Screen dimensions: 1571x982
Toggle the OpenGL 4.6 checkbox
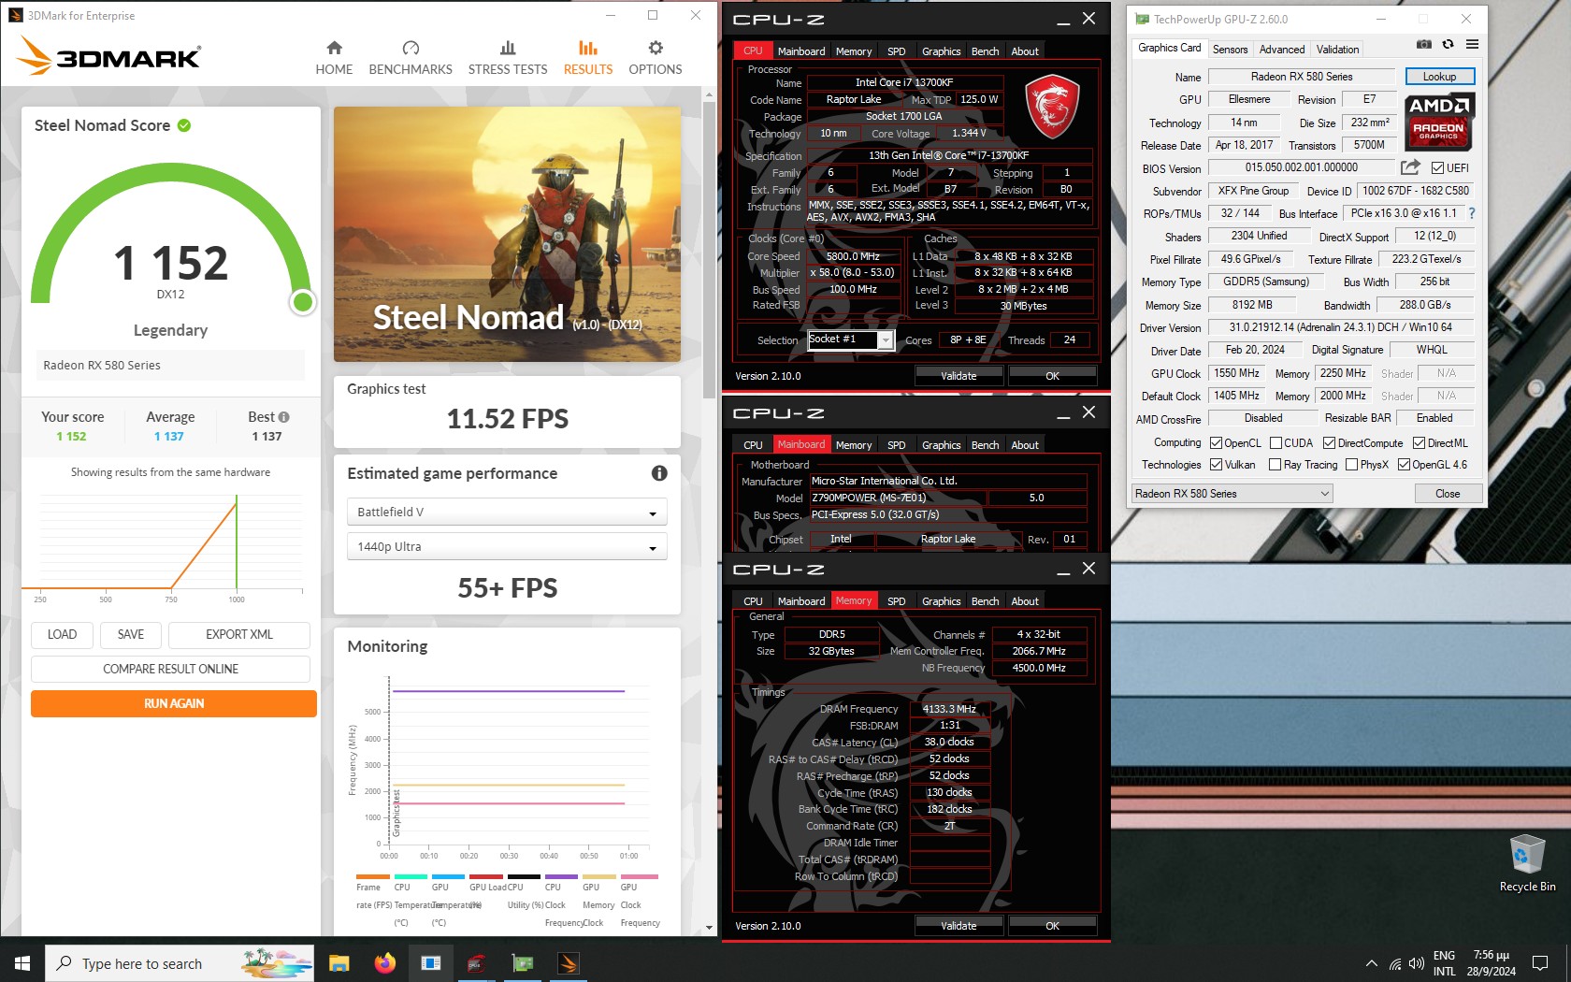[1404, 465]
